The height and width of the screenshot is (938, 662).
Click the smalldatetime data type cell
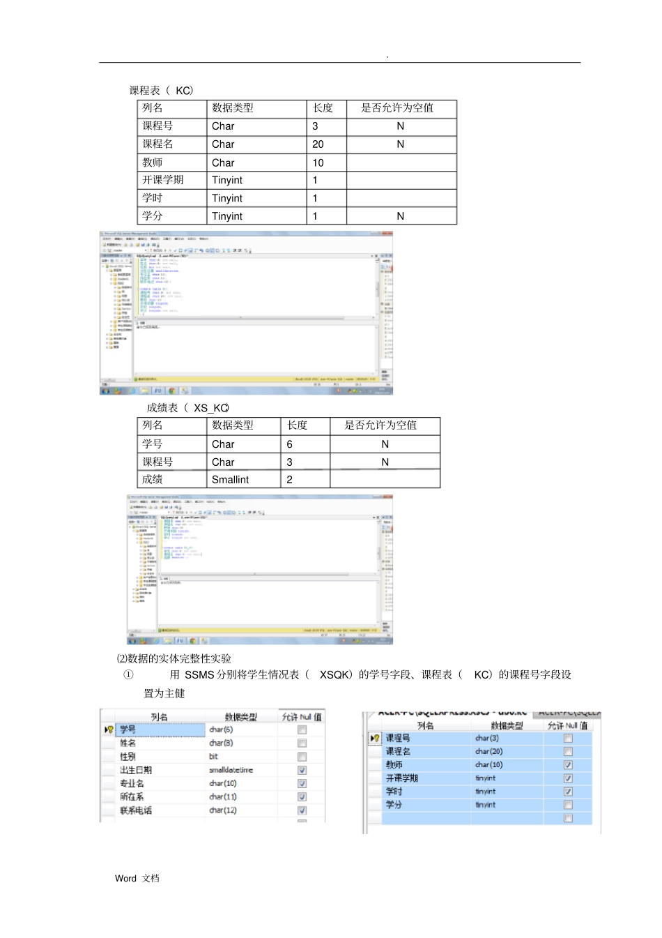[x=242, y=770]
